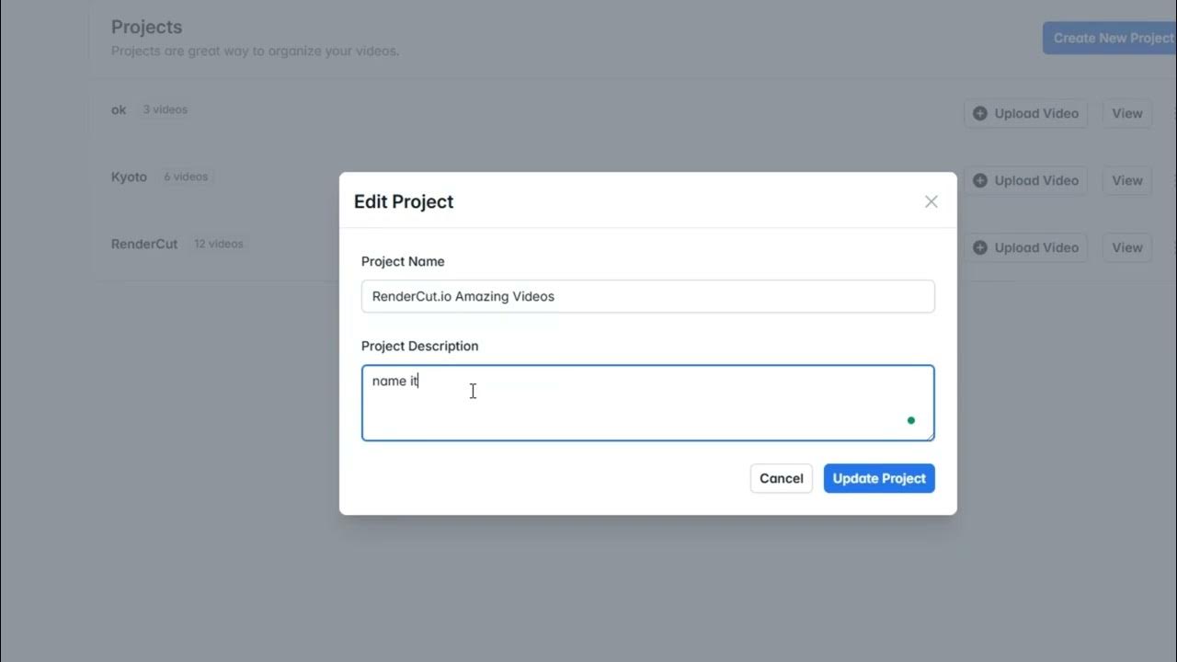Screen dimensions: 1177x662
Task: View the ok project
Action: click(1126, 113)
